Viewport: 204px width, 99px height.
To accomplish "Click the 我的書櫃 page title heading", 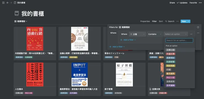I will click(x=33, y=14).
